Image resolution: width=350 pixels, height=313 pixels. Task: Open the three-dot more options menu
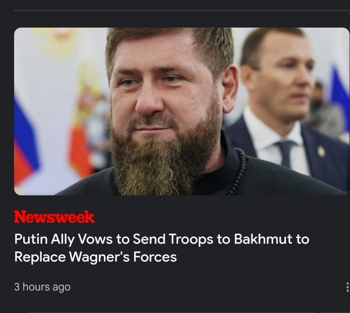pos(347,287)
